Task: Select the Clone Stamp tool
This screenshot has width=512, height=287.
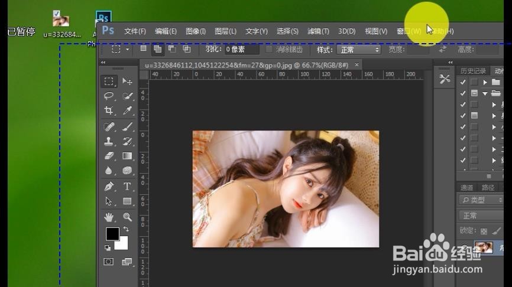Action: pyautogui.click(x=109, y=141)
